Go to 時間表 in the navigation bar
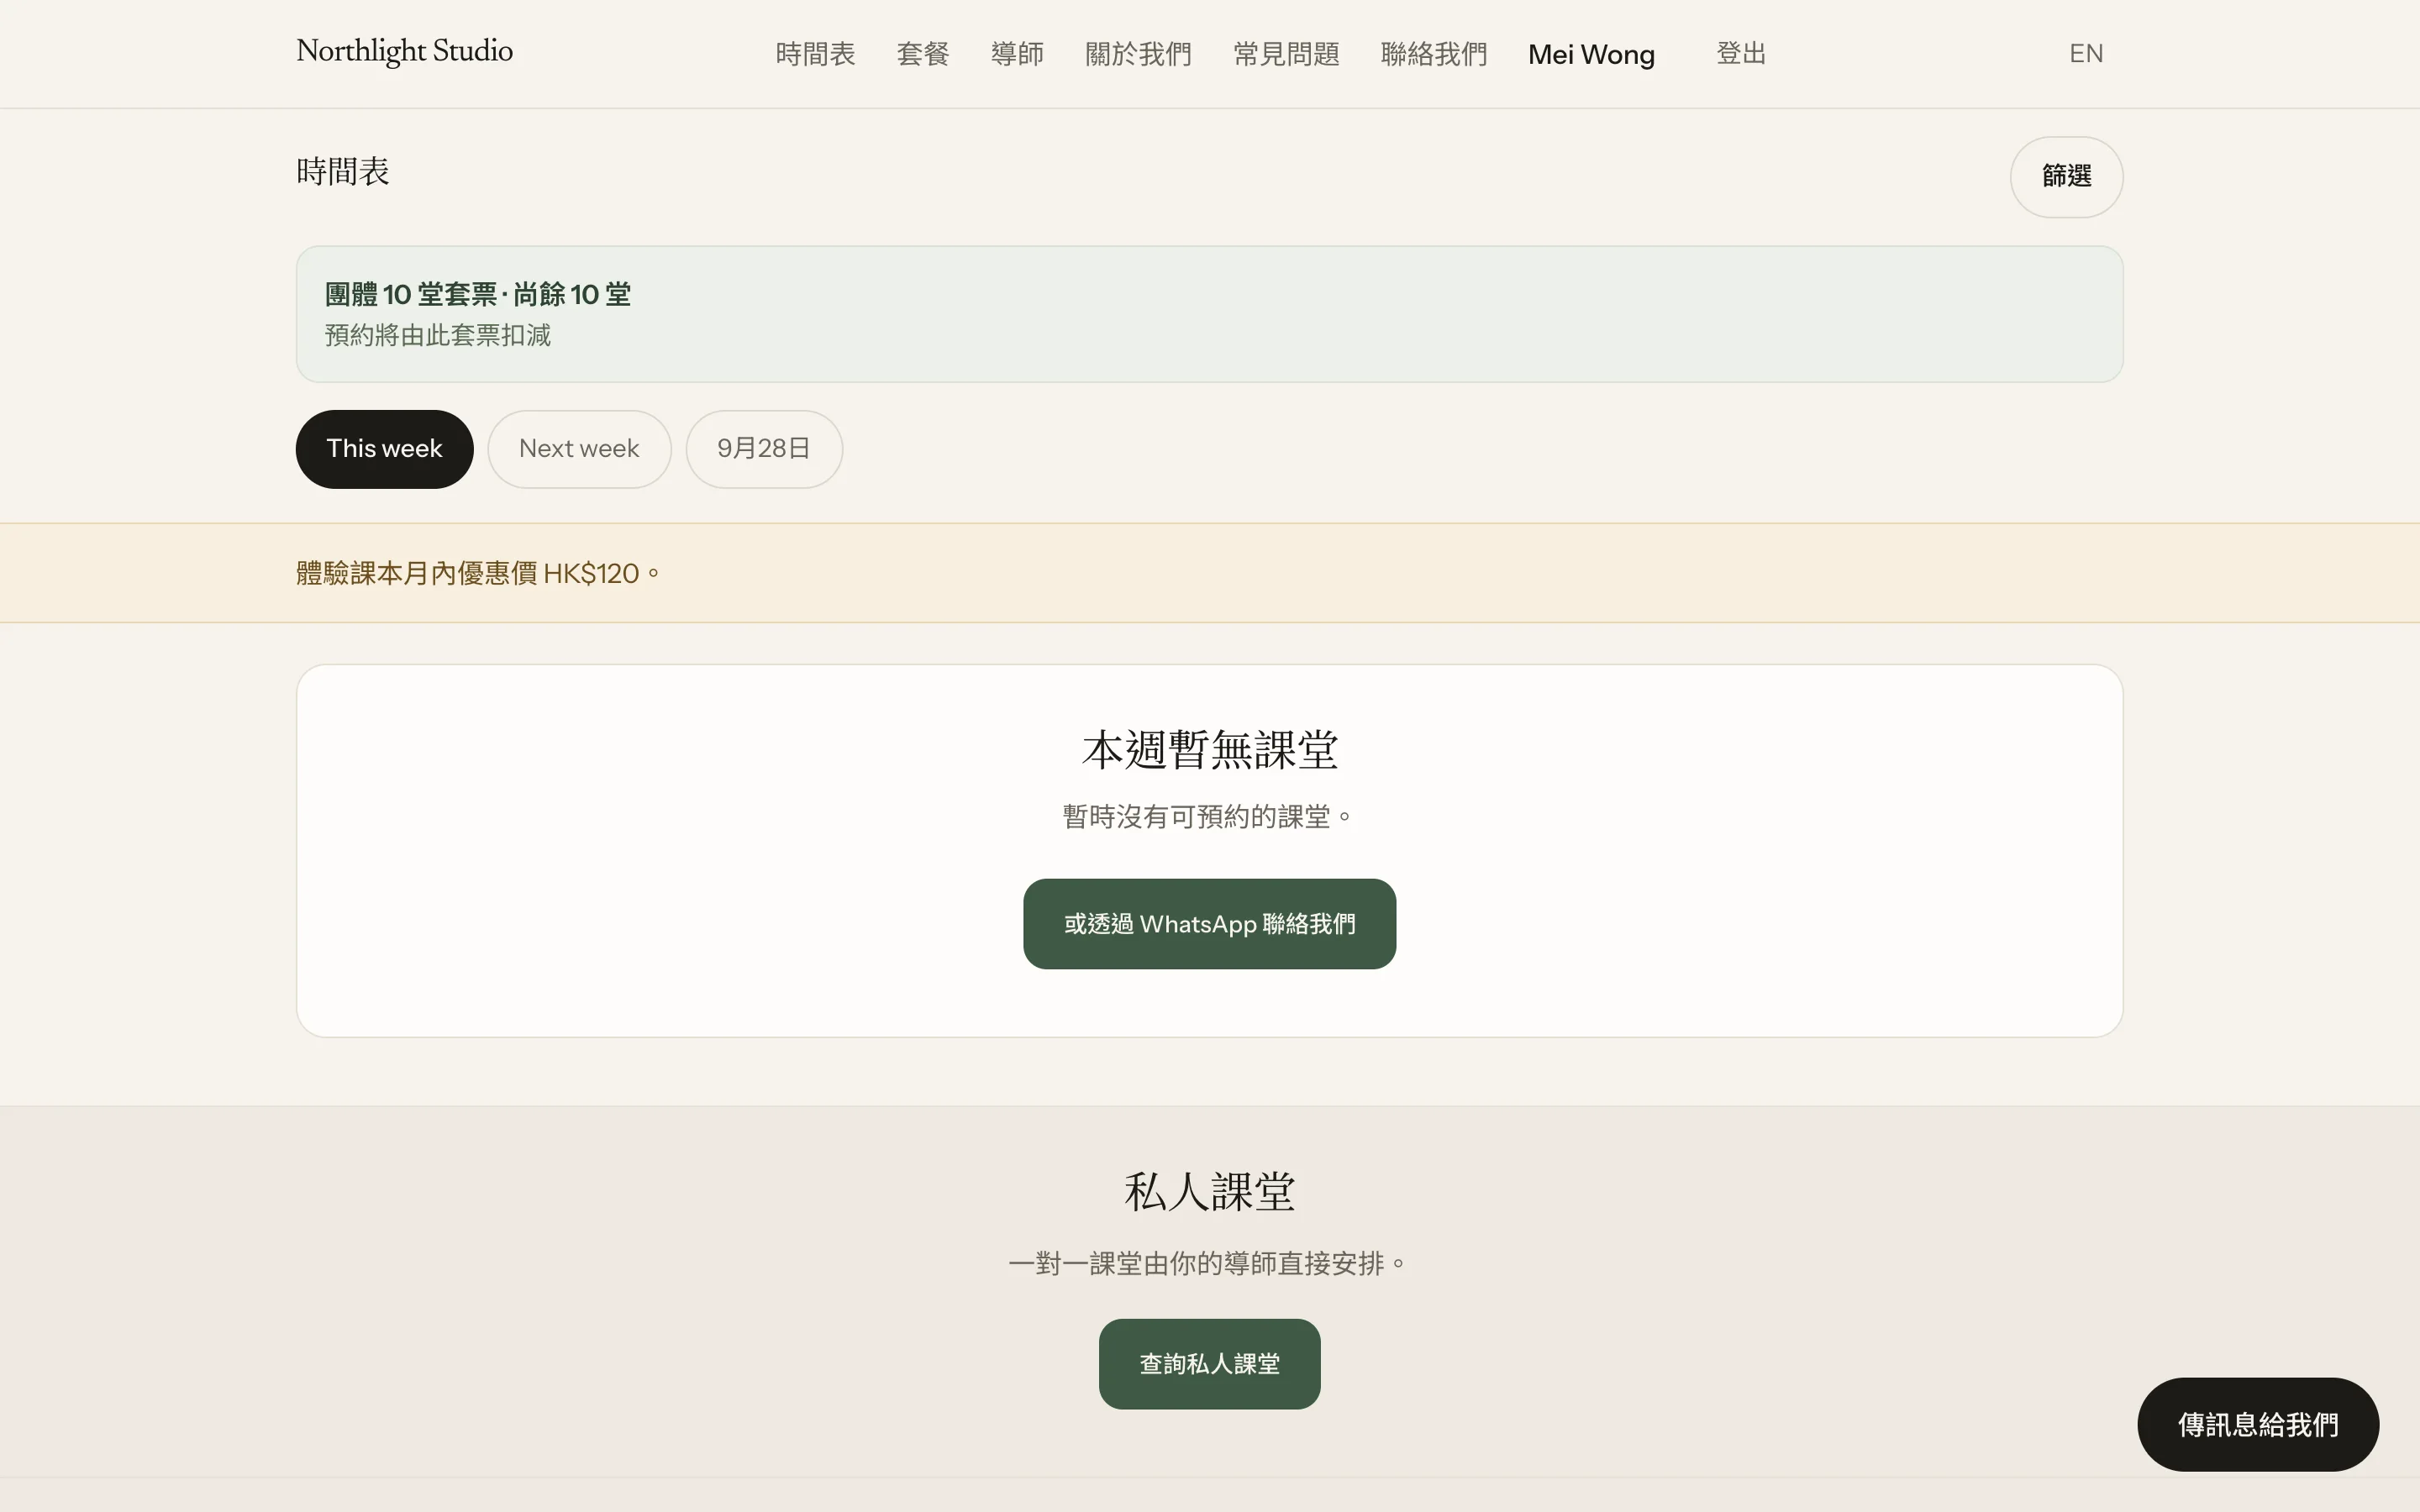The height and width of the screenshot is (1512, 2420). [815, 54]
